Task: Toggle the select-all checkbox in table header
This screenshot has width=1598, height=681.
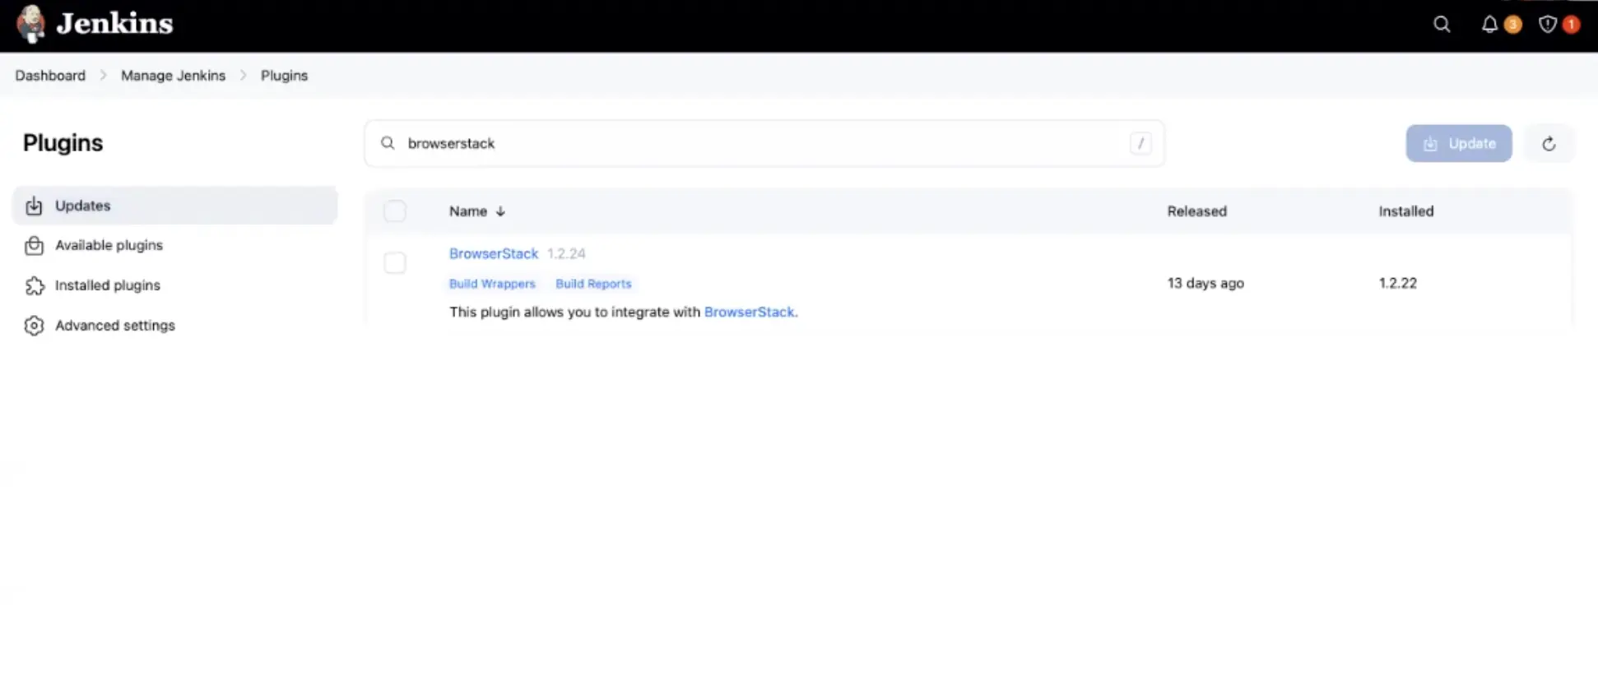Action: pyautogui.click(x=395, y=211)
